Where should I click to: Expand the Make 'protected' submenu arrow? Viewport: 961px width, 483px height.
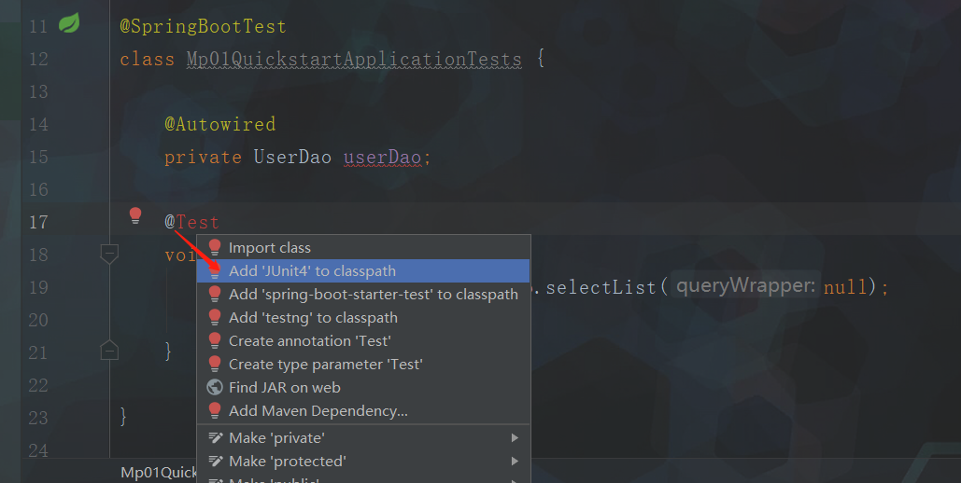click(x=515, y=462)
